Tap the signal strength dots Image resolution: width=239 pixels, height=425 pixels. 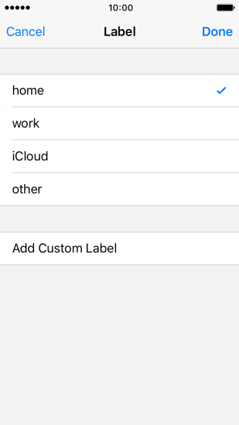(17, 7)
